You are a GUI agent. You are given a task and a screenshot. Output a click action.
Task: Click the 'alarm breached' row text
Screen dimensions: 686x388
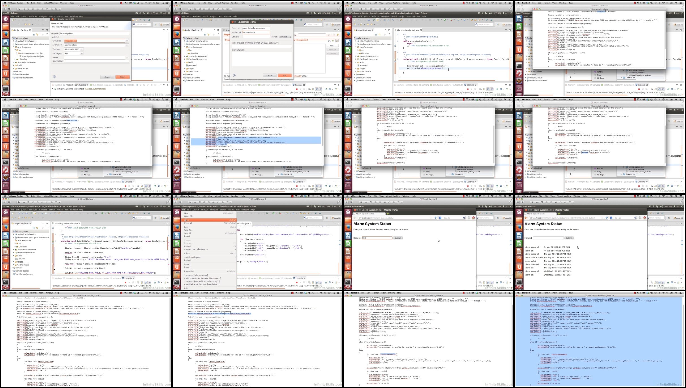pos(532,264)
